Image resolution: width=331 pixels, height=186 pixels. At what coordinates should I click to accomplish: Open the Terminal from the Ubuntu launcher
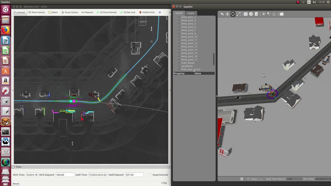click(5, 132)
